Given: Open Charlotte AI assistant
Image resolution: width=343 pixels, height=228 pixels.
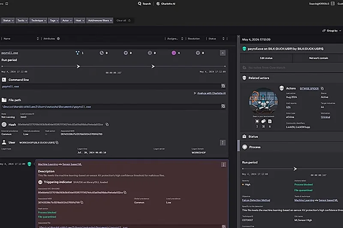Looking at the screenshot, I should click(165, 3).
